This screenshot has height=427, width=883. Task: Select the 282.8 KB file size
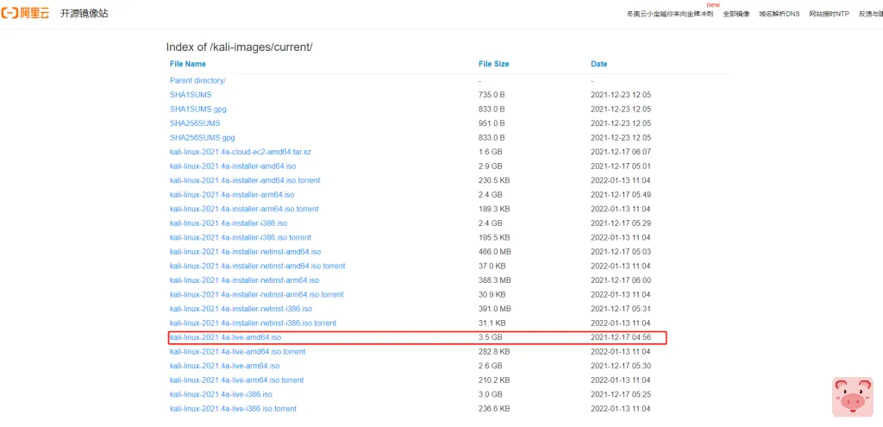tap(494, 351)
